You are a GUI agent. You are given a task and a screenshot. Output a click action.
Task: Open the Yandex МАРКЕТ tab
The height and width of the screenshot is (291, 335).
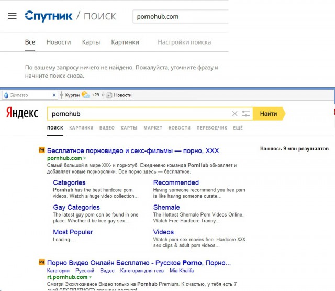pos(153,128)
